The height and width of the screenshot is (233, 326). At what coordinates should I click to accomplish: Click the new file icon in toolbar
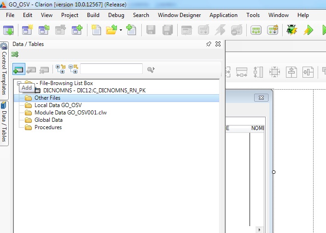pos(96,30)
